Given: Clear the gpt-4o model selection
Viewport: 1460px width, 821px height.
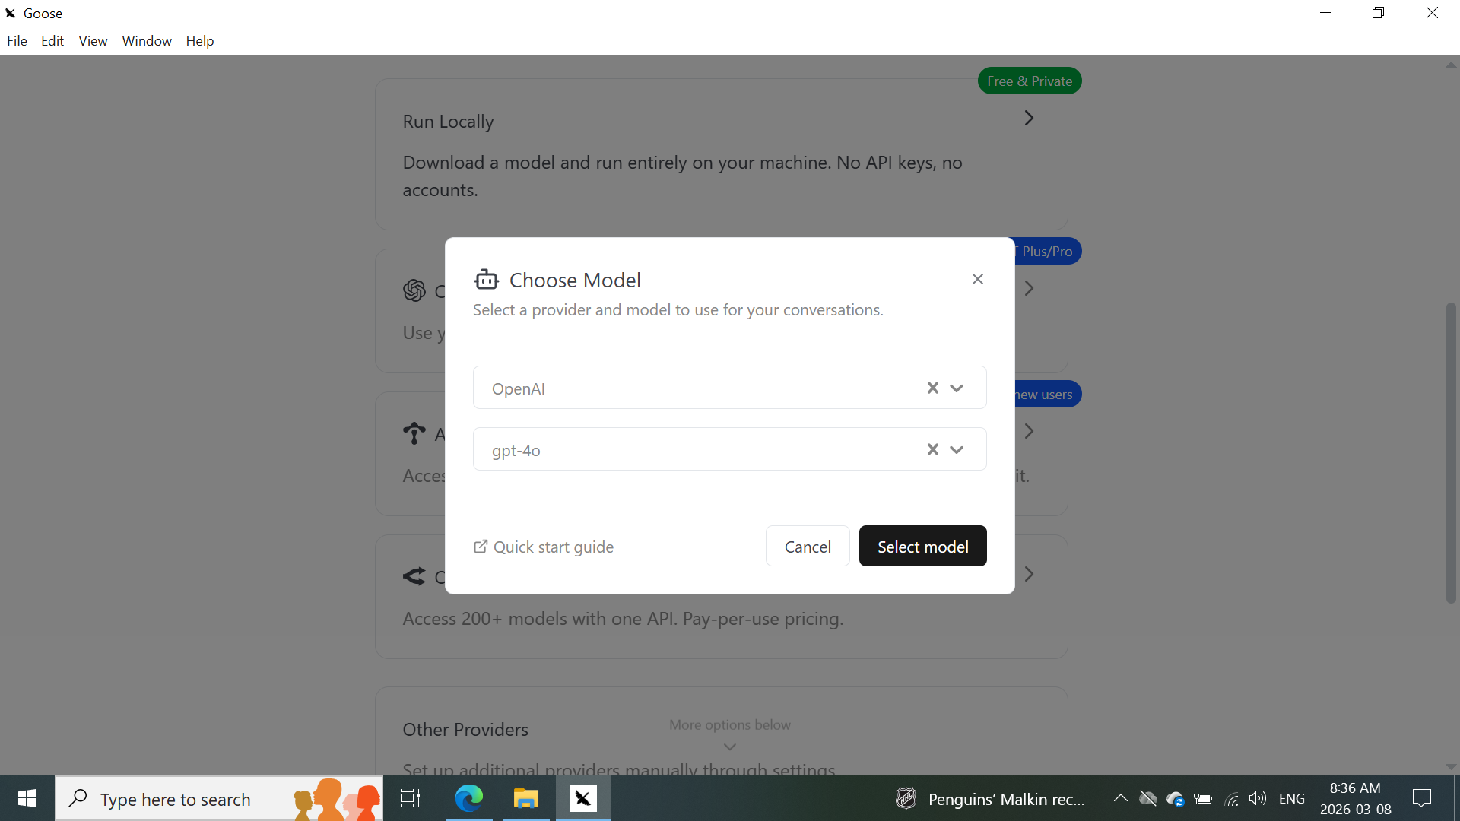Looking at the screenshot, I should click(x=933, y=449).
